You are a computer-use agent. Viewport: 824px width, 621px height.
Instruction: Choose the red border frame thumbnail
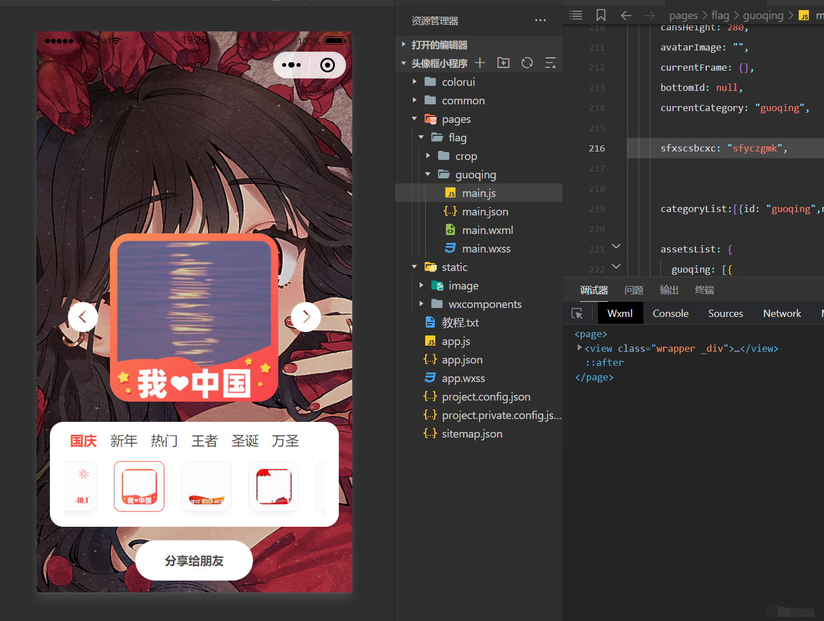pos(274,486)
